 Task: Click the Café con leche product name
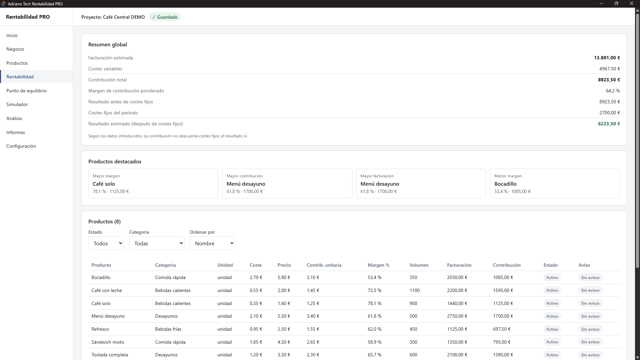tap(107, 290)
